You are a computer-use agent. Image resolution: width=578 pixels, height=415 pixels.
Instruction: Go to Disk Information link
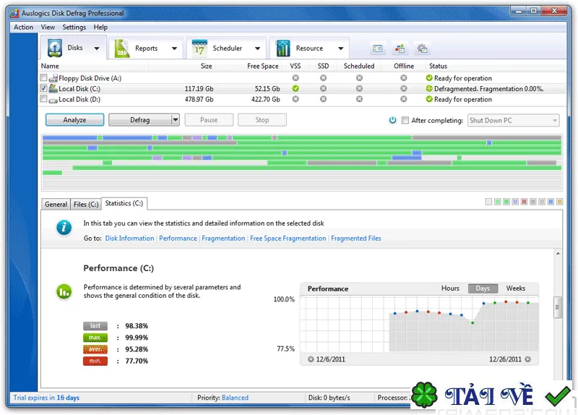pyautogui.click(x=130, y=239)
